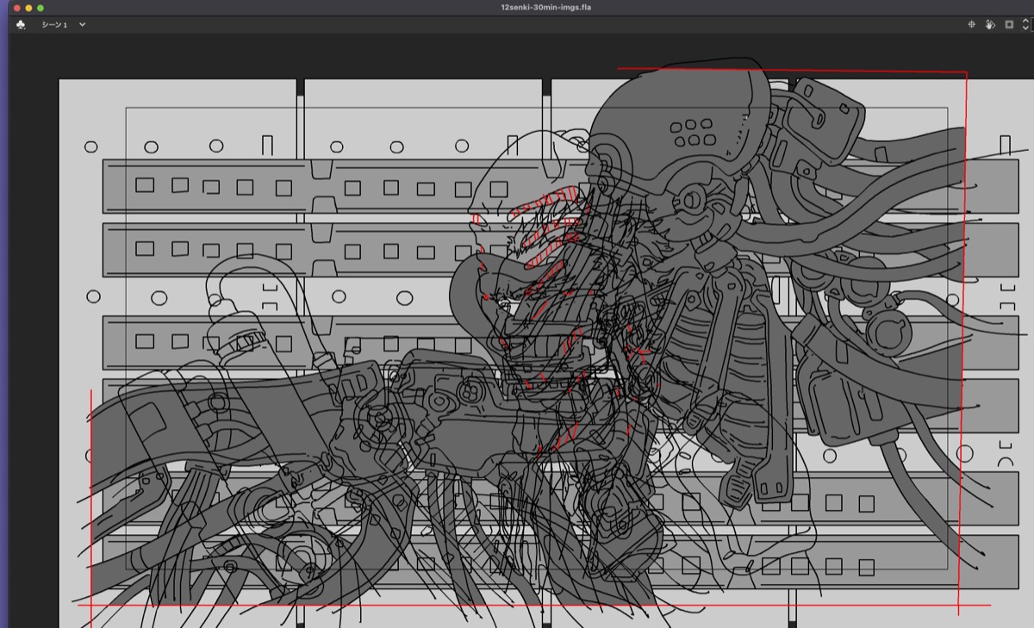This screenshot has width=1034, height=628.
Task: Enter full screen with the green button
Action: [40, 8]
